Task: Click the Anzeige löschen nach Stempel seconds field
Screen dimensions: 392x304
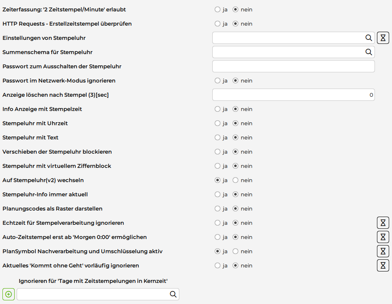Action: 293,95
